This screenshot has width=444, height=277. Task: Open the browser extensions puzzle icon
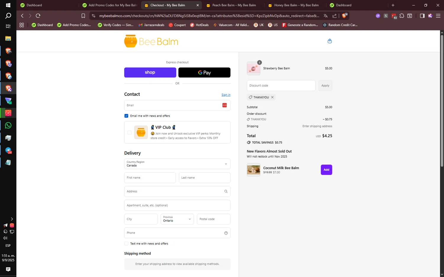point(402,16)
